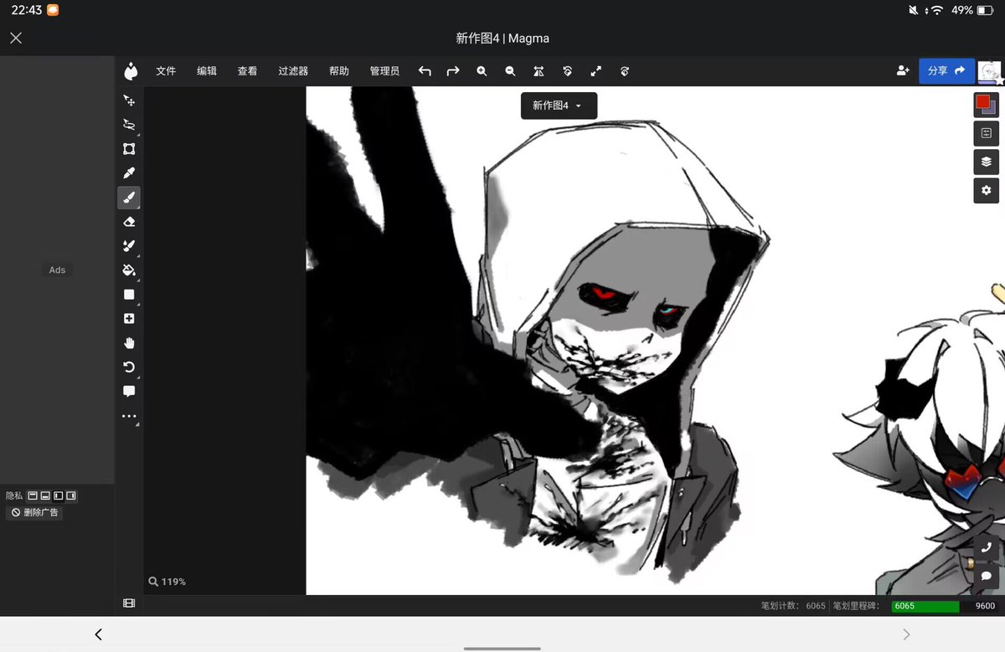Click the 119% zoom level indicator
Image resolution: width=1005 pixels, height=652 pixels.
[x=167, y=582]
